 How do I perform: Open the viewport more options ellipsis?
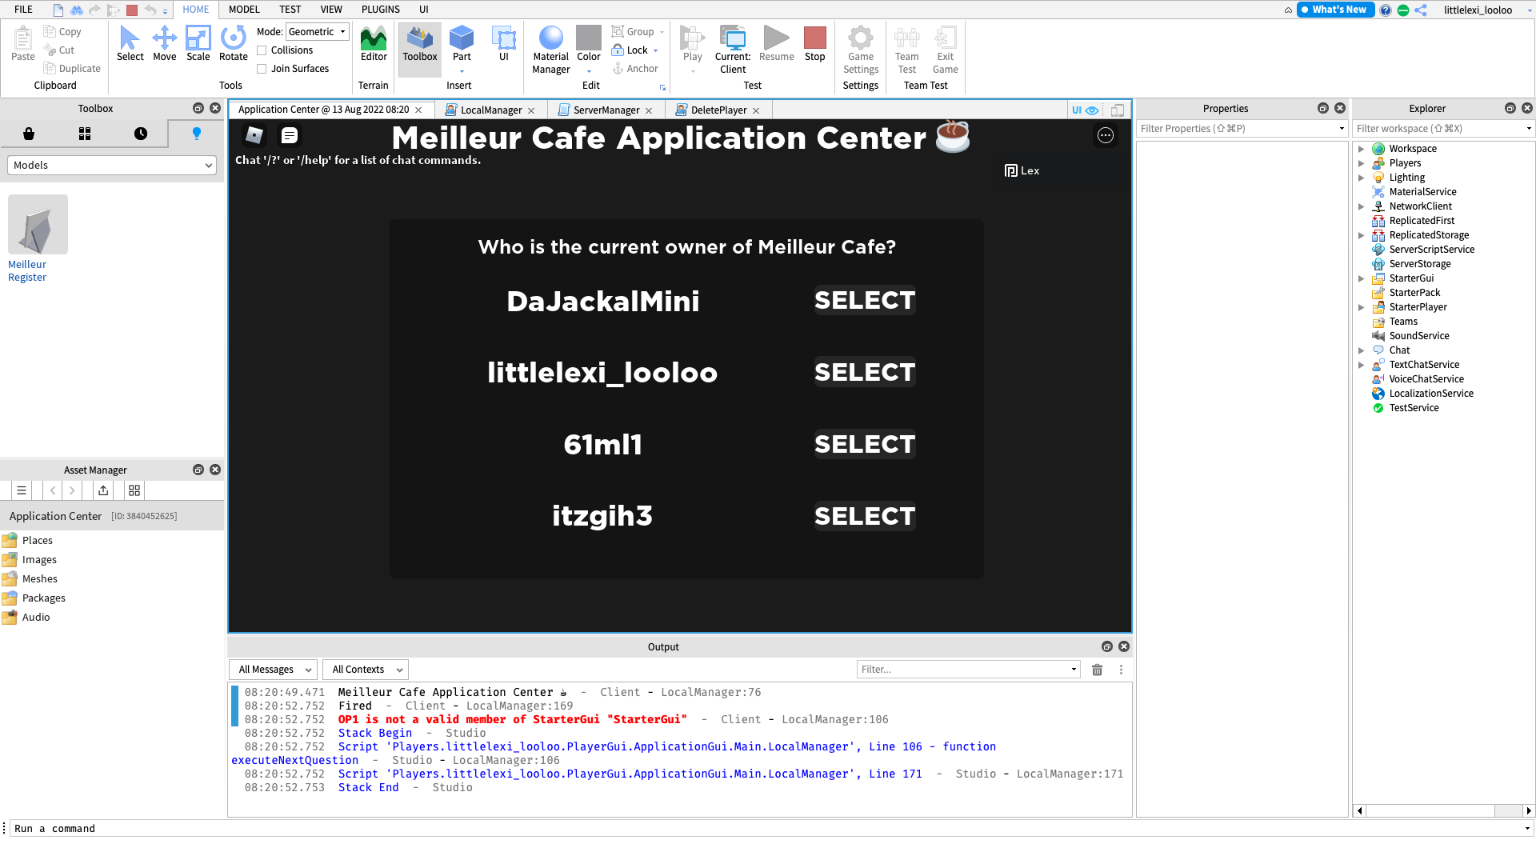[x=1106, y=135]
